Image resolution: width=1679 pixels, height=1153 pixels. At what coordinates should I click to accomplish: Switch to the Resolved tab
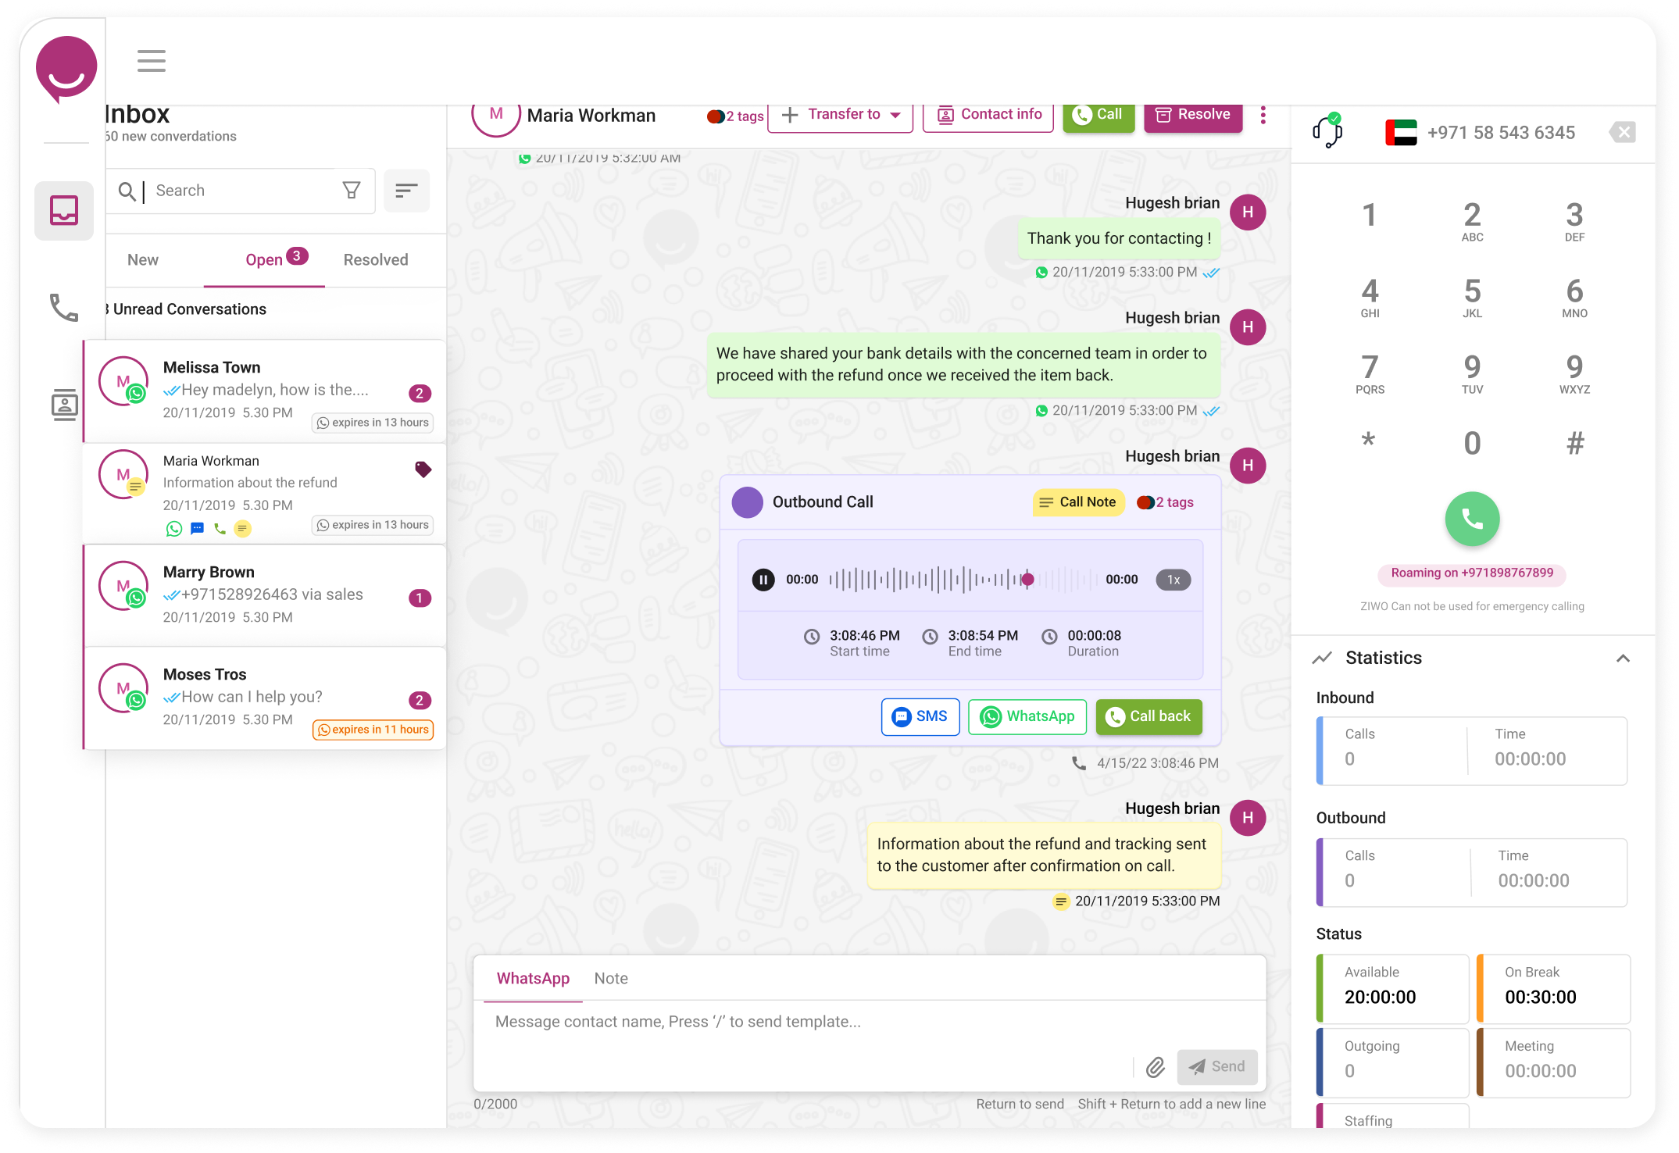(376, 260)
